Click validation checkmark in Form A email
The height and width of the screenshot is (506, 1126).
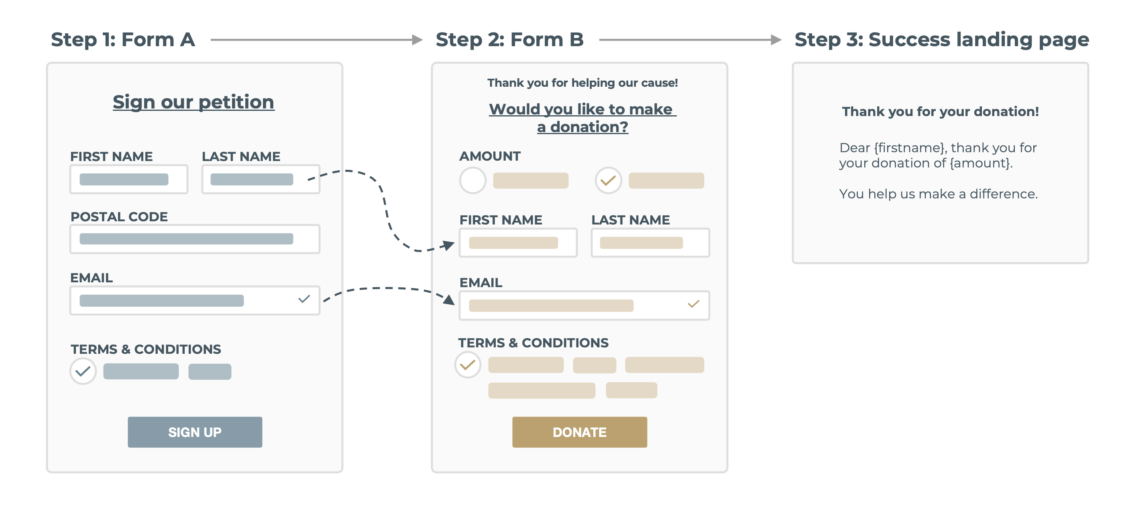[x=304, y=299]
